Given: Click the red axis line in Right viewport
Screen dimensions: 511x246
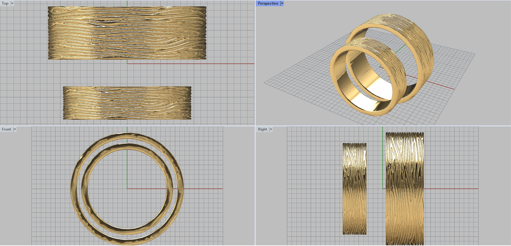Looking at the screenshot, I should tap(454, 189).
